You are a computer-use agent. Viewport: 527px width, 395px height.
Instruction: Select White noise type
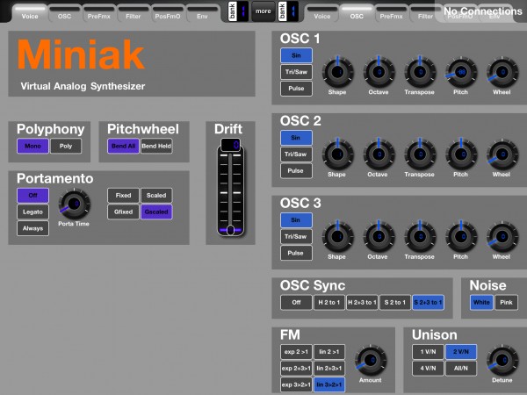pyautogui.click(x=481, y=302)
